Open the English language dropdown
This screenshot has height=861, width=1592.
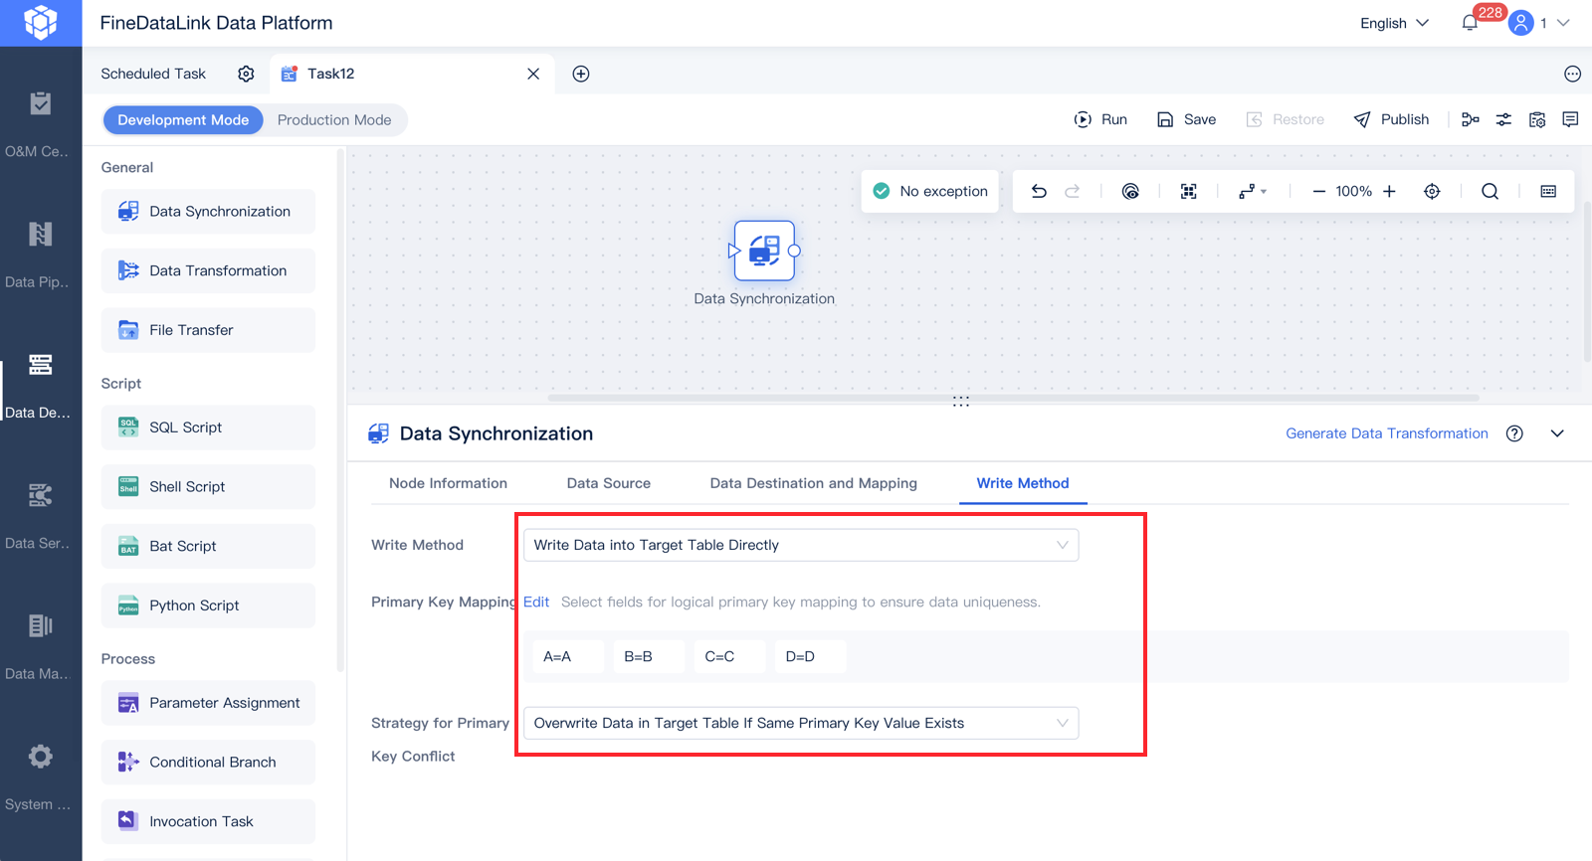tap(1394, 23)
